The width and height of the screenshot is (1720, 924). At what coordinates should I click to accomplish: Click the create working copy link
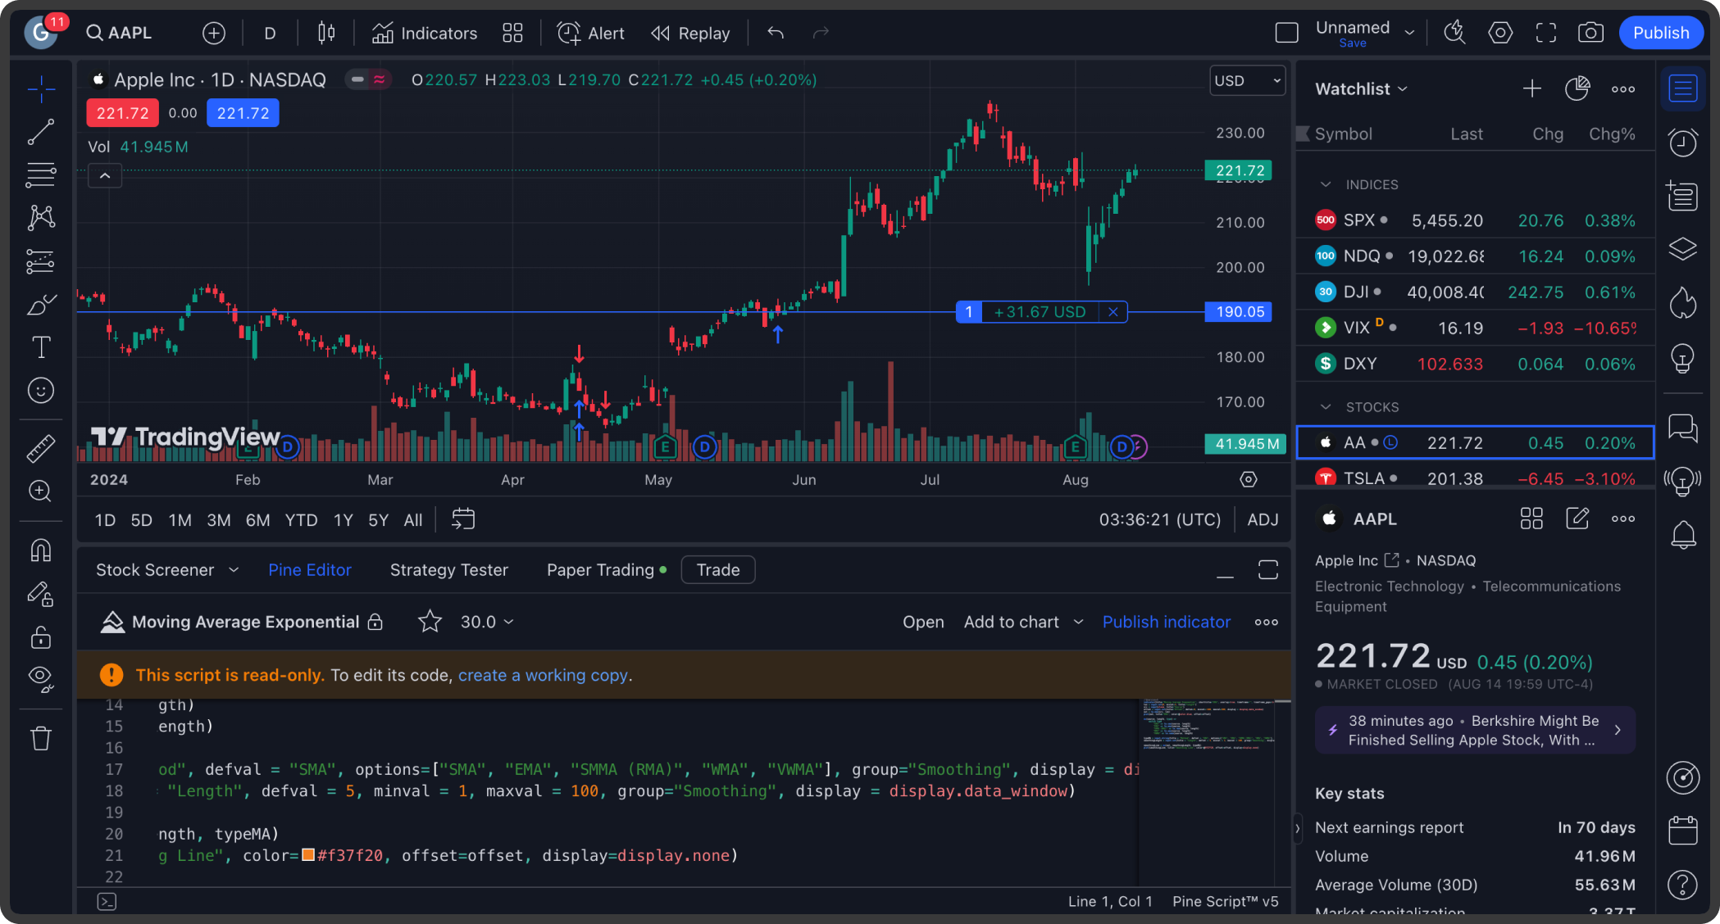(x=543, y=675)
